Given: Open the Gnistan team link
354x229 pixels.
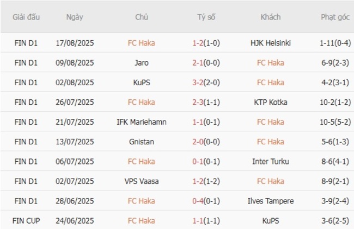Looking at the screenshot, I should pyautogui.click(x=142, y=142).
